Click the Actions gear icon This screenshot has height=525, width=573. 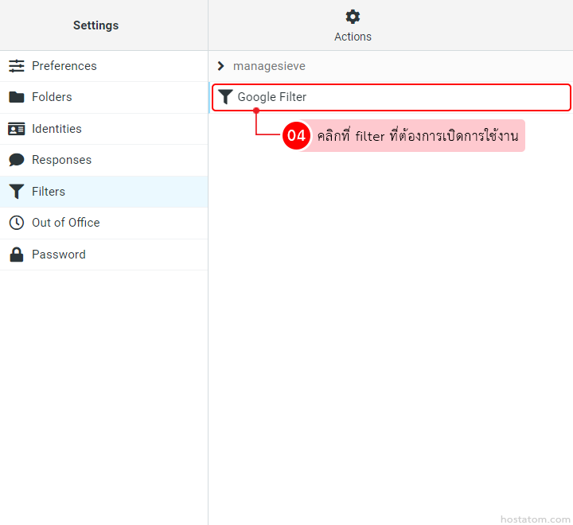click(353, 17)
